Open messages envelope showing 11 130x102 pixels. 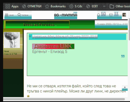[114, 14]
